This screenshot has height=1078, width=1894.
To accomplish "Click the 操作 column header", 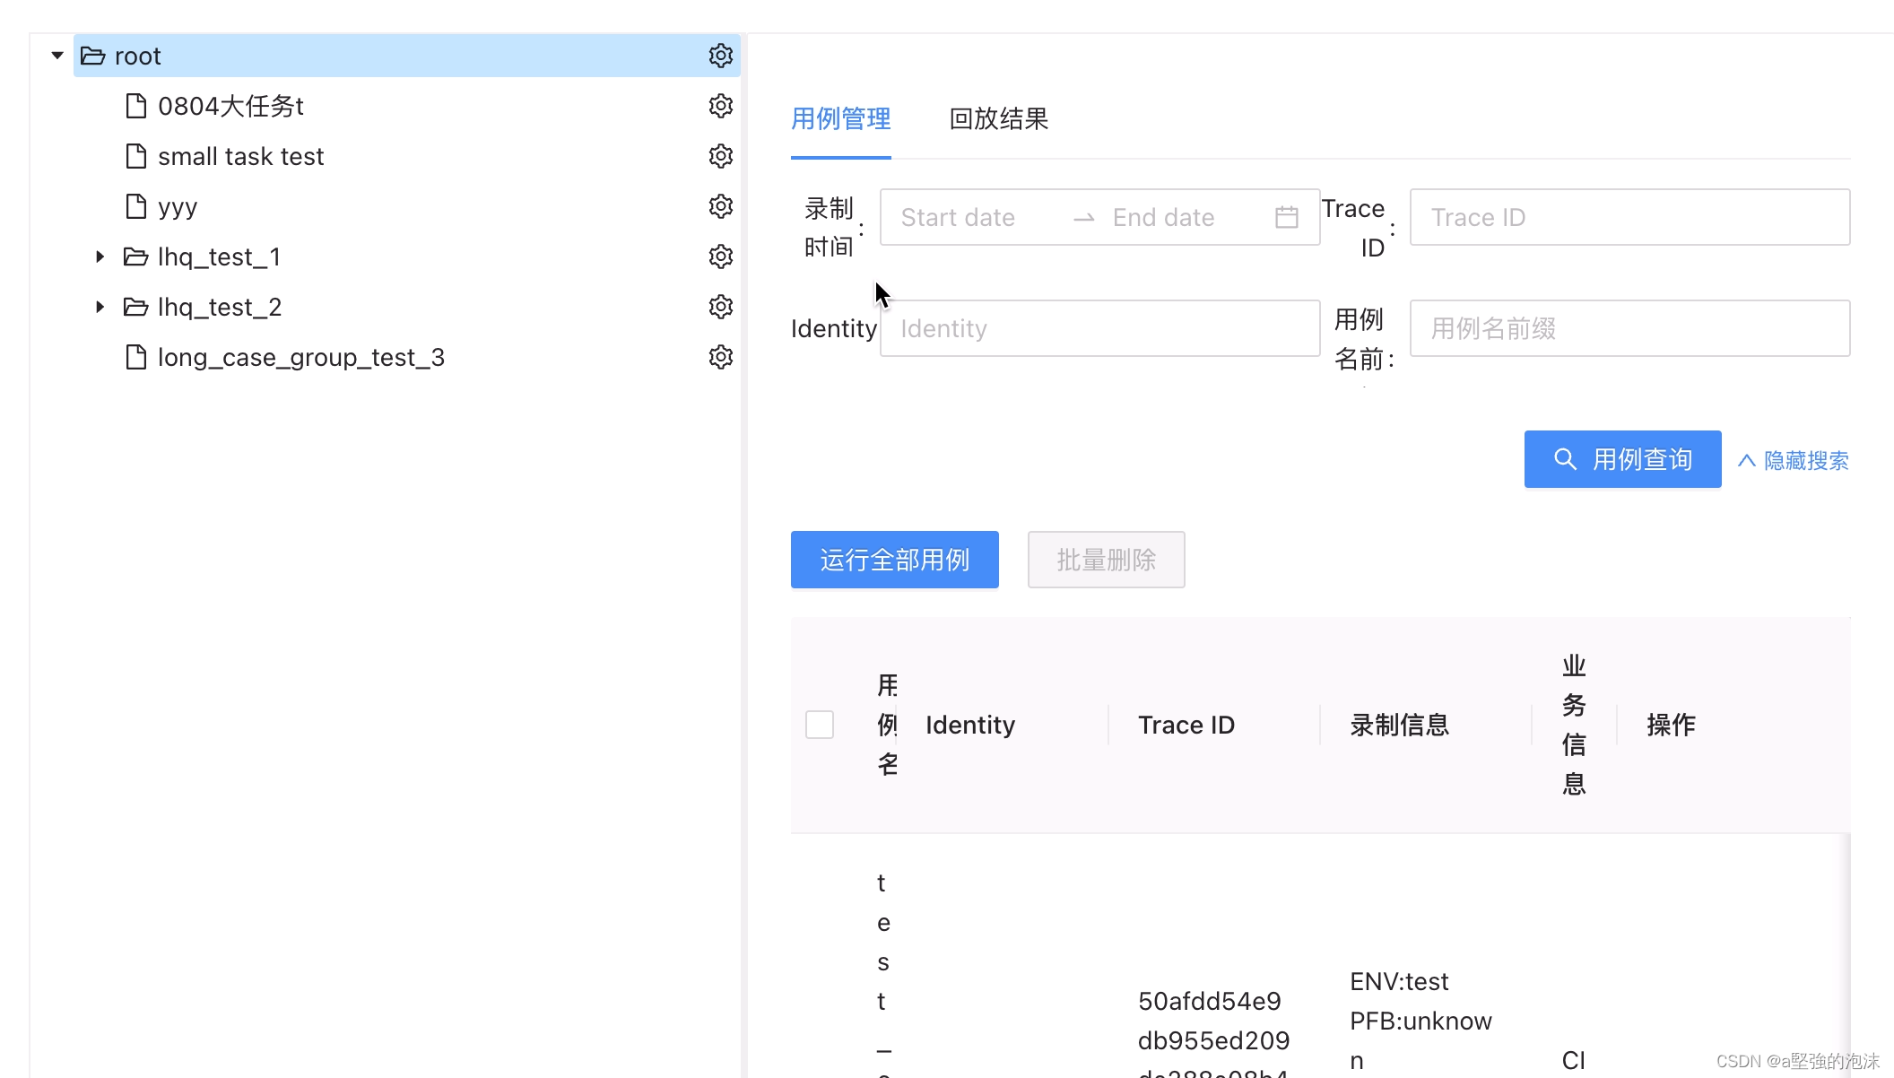I will (x=1672, y=725).
